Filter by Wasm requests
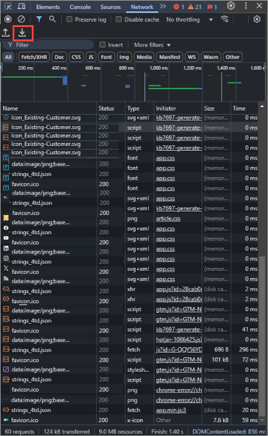The image size is (268, 436). 210,57
